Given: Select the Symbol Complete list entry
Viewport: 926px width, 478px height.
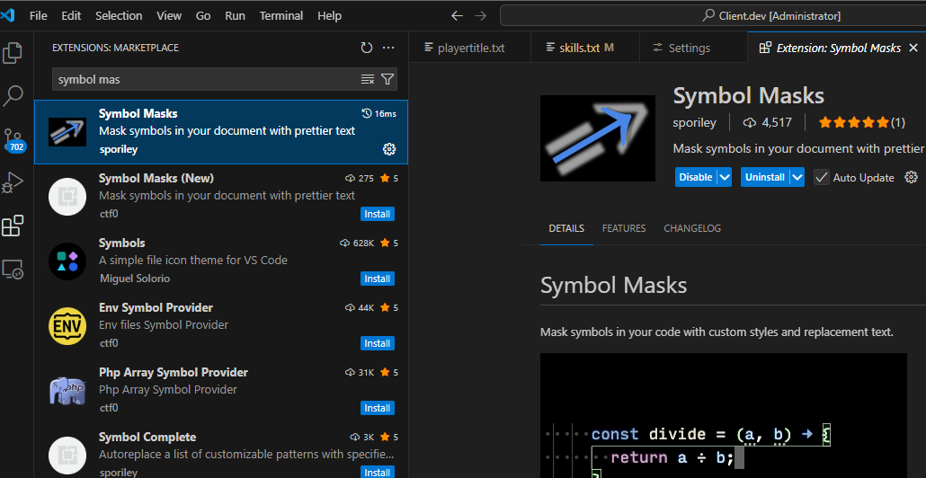Looking at the screenshot, I should 221,454.
